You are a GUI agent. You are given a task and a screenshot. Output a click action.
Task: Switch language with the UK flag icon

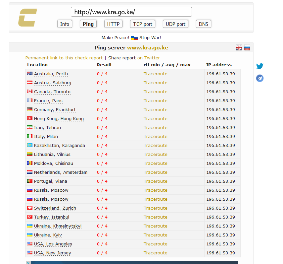click(239, 47)
